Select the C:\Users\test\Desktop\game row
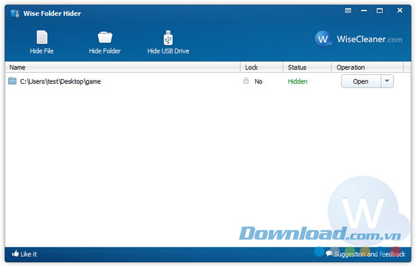The height and width of the screenshot is (267, 416). point(208,81)
